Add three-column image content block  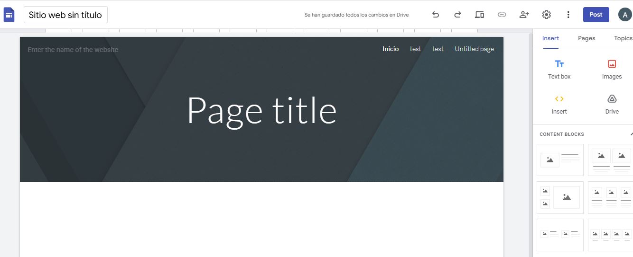tap(611, 197)
